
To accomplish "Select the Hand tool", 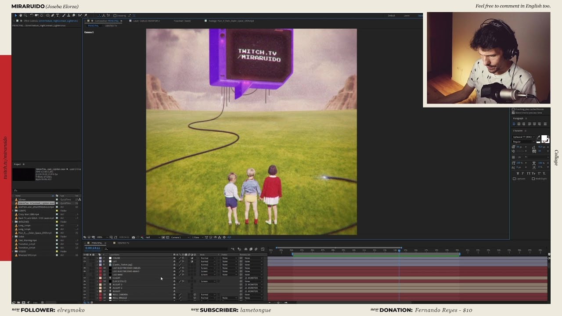I will (21, 15).
